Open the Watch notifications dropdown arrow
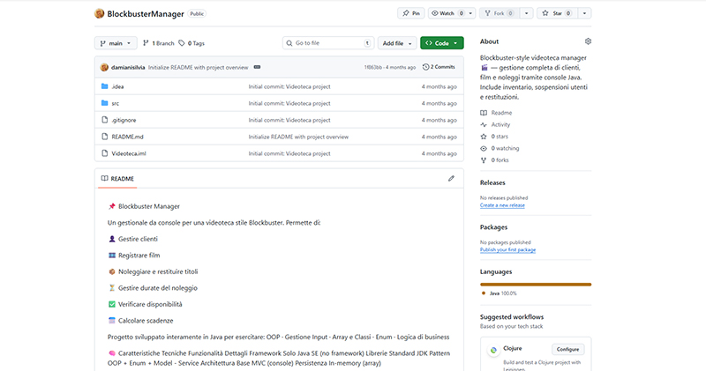This screenshot has width=706, height=371. tap(471, 13)
